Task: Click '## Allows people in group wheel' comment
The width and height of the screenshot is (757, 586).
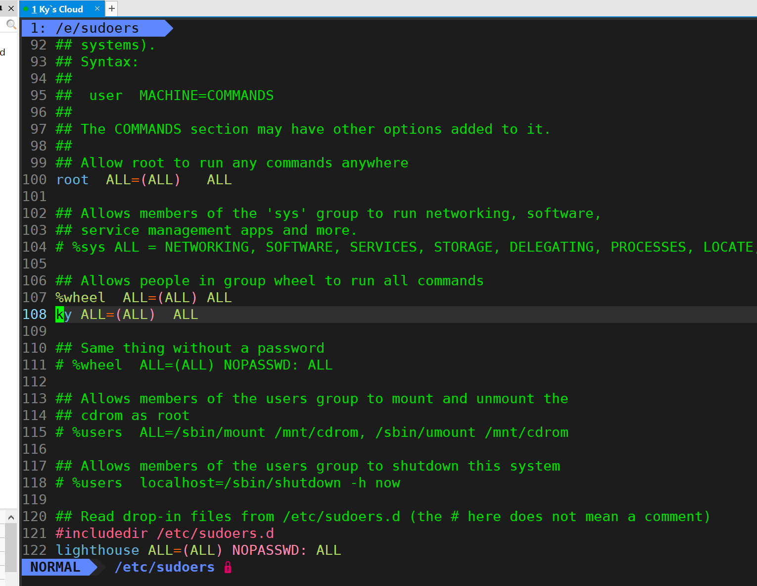Action: (270, 281)
